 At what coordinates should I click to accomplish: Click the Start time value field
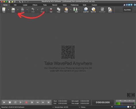click(63, 101)
